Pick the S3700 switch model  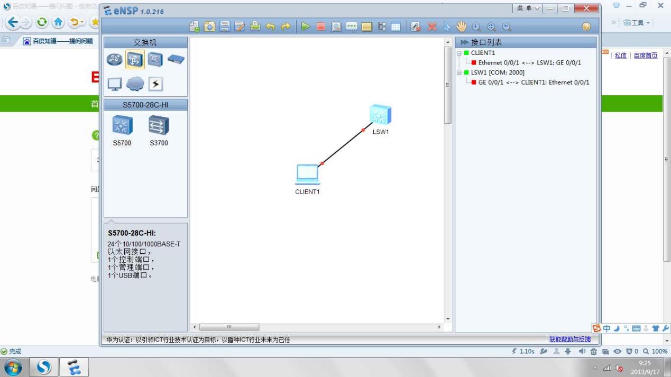click(159, 131)
